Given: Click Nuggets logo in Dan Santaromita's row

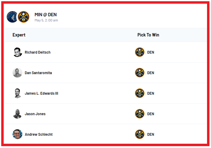Looking at the screenshot, I should (140, 73).
